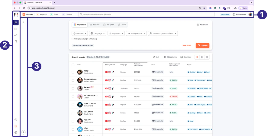The width and height of the screenshot is (267, 137).
Task: Focus the channel name search field
Action: click(146, 15)
